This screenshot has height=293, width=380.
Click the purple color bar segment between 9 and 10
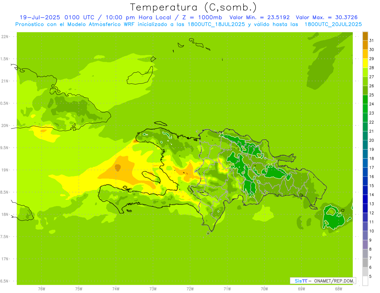(365, 235)
